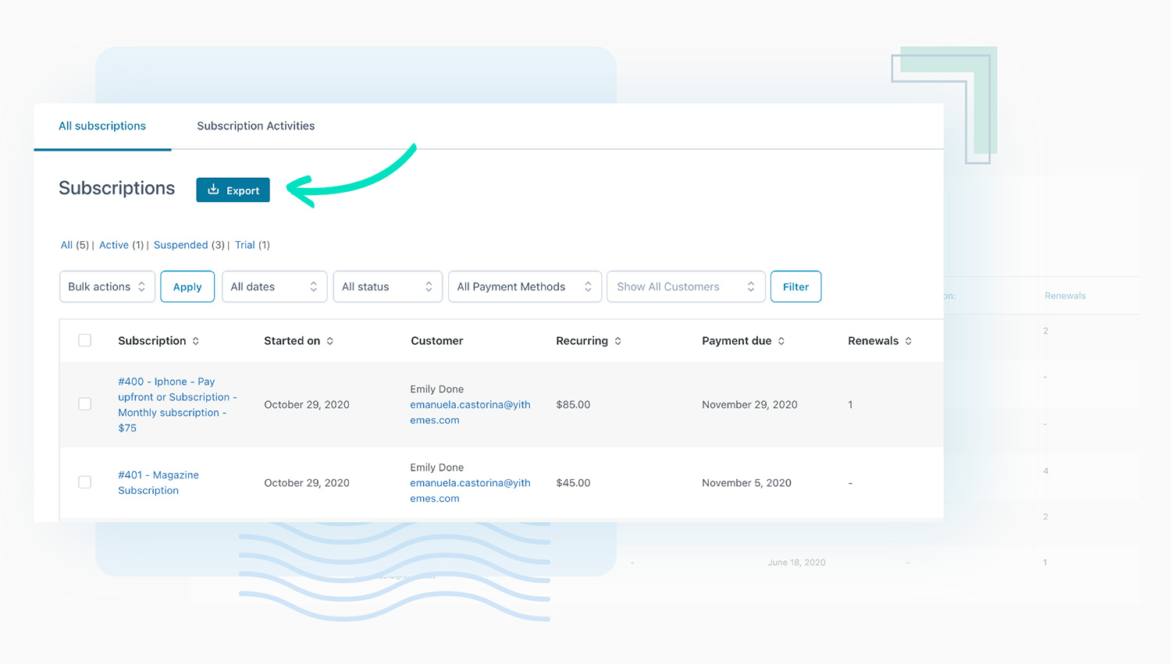Open the Show All Customers selector
Viewport: 1171px width, 664px height.
coord(685,286)
